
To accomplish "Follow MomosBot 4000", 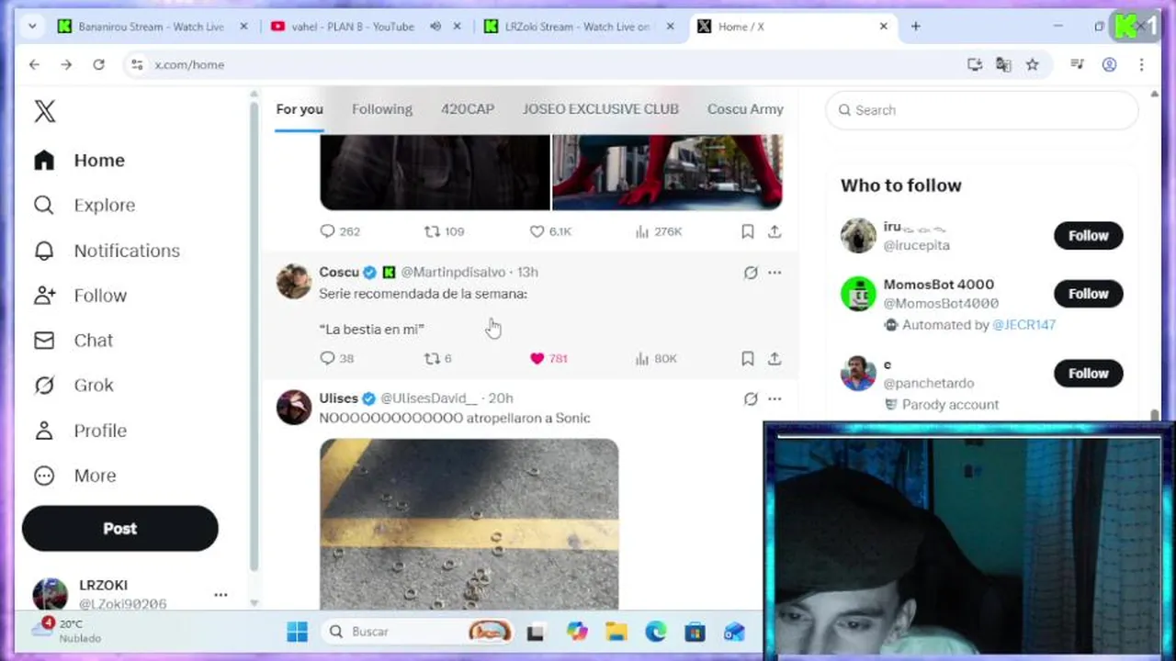I will tap(1088, 294).
